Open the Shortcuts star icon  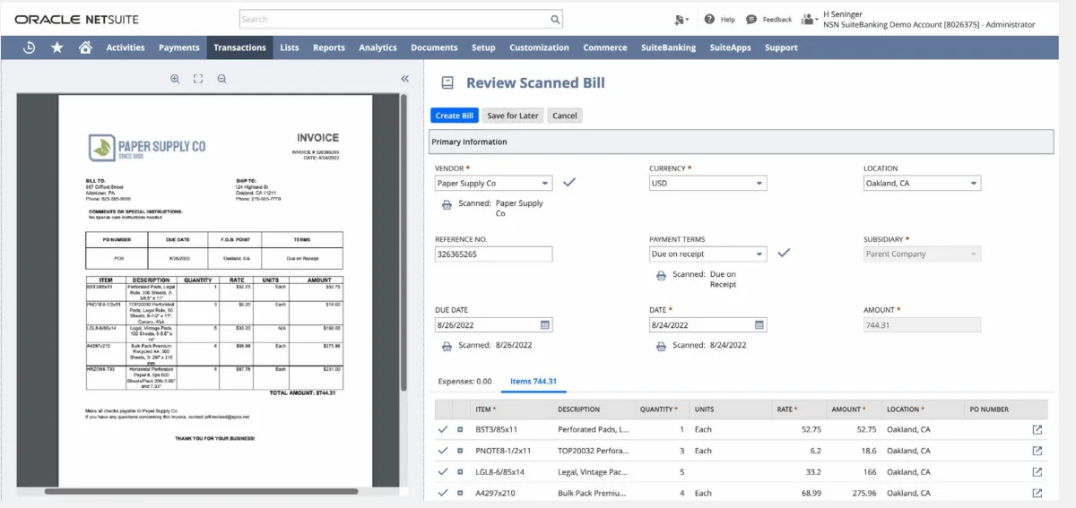pos(57,47)
